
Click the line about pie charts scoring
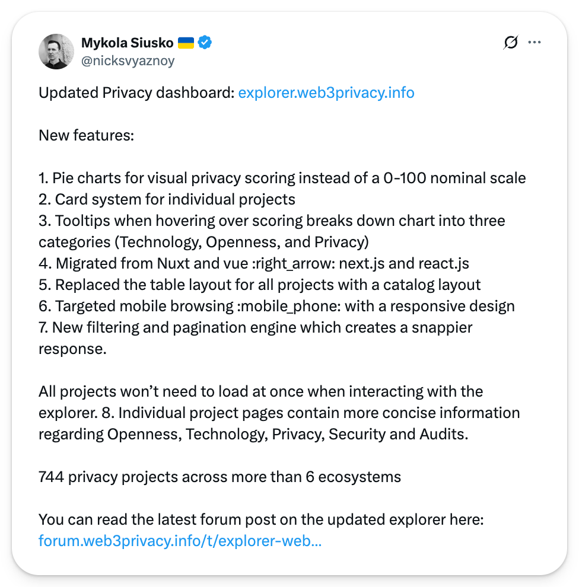click(x=282, y=178)
